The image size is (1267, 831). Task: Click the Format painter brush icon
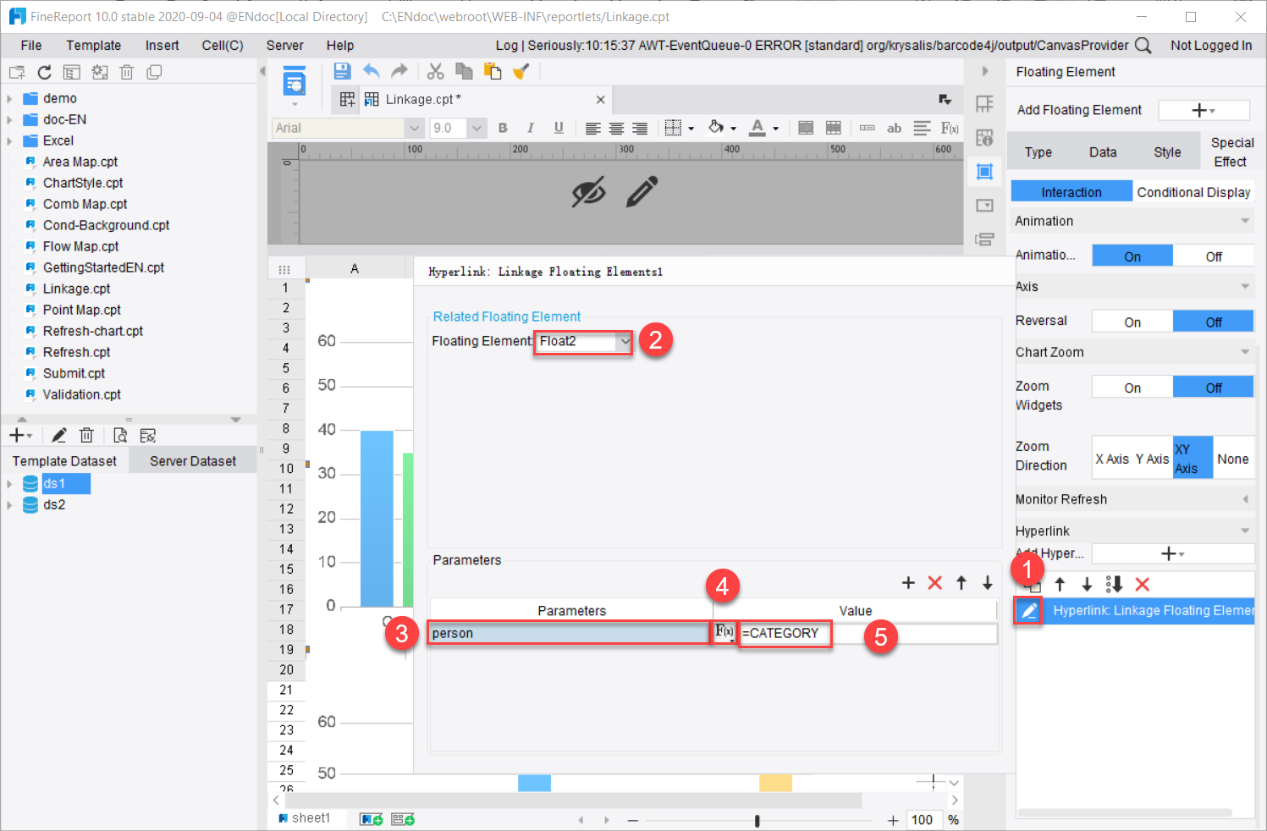tap(521, 71)
